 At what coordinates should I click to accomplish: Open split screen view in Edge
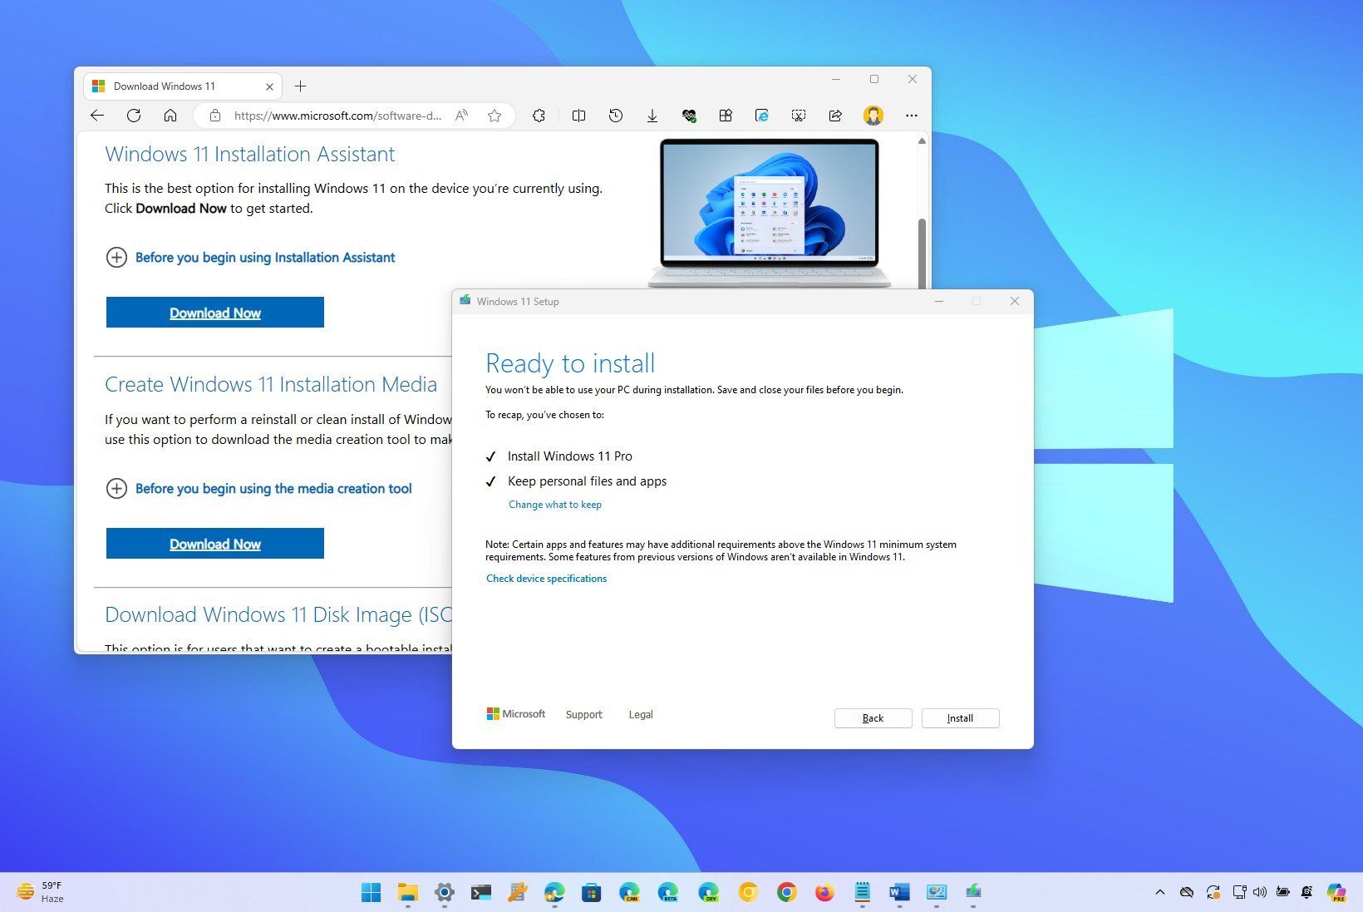pos(579,116)
